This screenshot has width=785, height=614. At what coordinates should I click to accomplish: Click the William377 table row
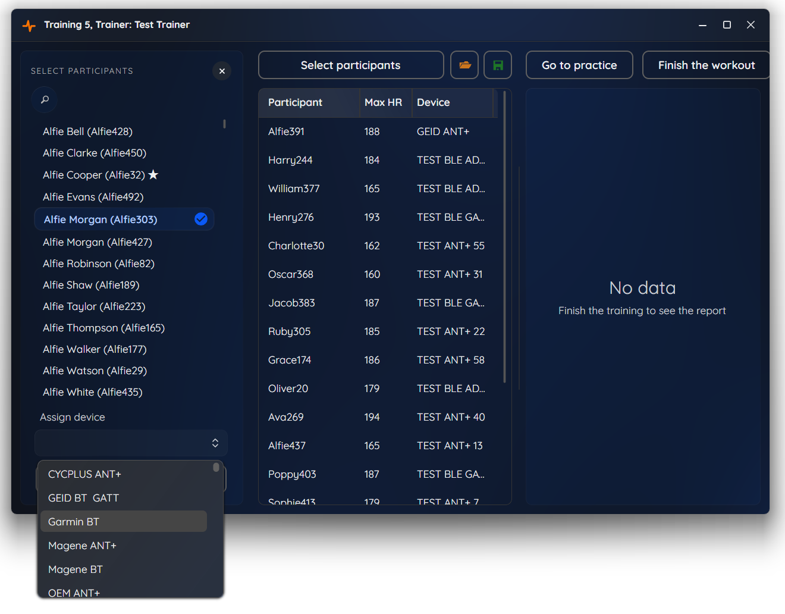(x=378, y=189)
